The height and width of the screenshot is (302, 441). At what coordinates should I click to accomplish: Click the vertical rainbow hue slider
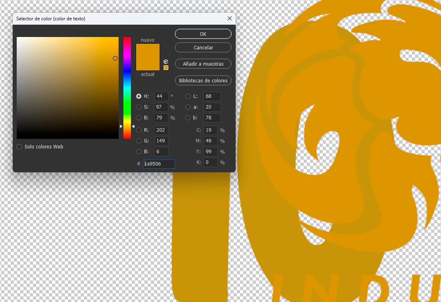[127, 88]
